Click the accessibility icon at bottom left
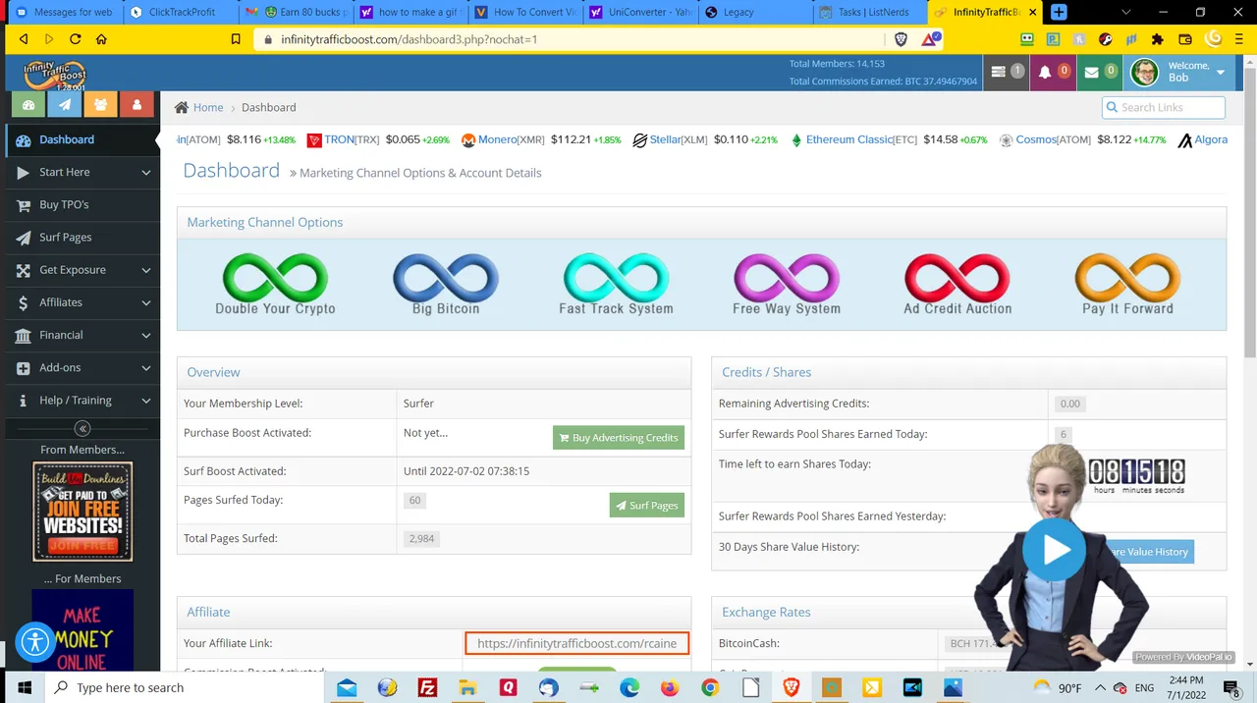 tap(35, 642)
